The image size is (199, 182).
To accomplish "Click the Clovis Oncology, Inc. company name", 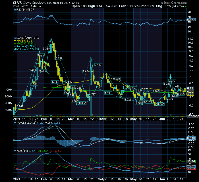I will (37, 3).
